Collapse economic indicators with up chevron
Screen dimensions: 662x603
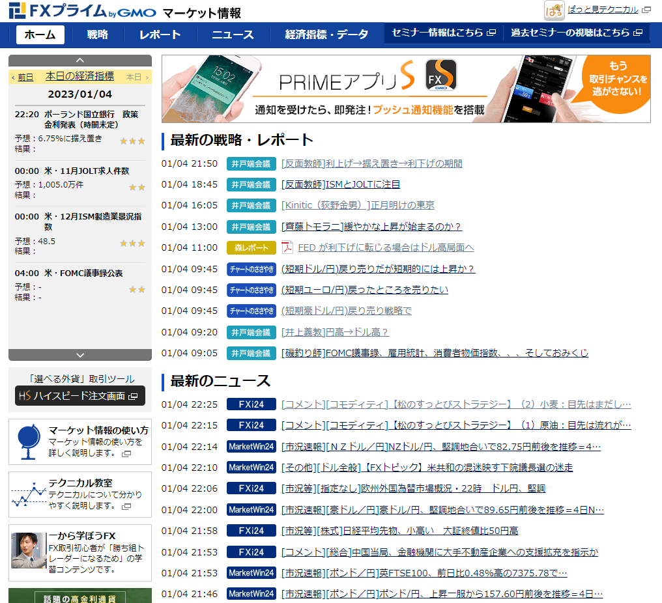pos(79,61)
